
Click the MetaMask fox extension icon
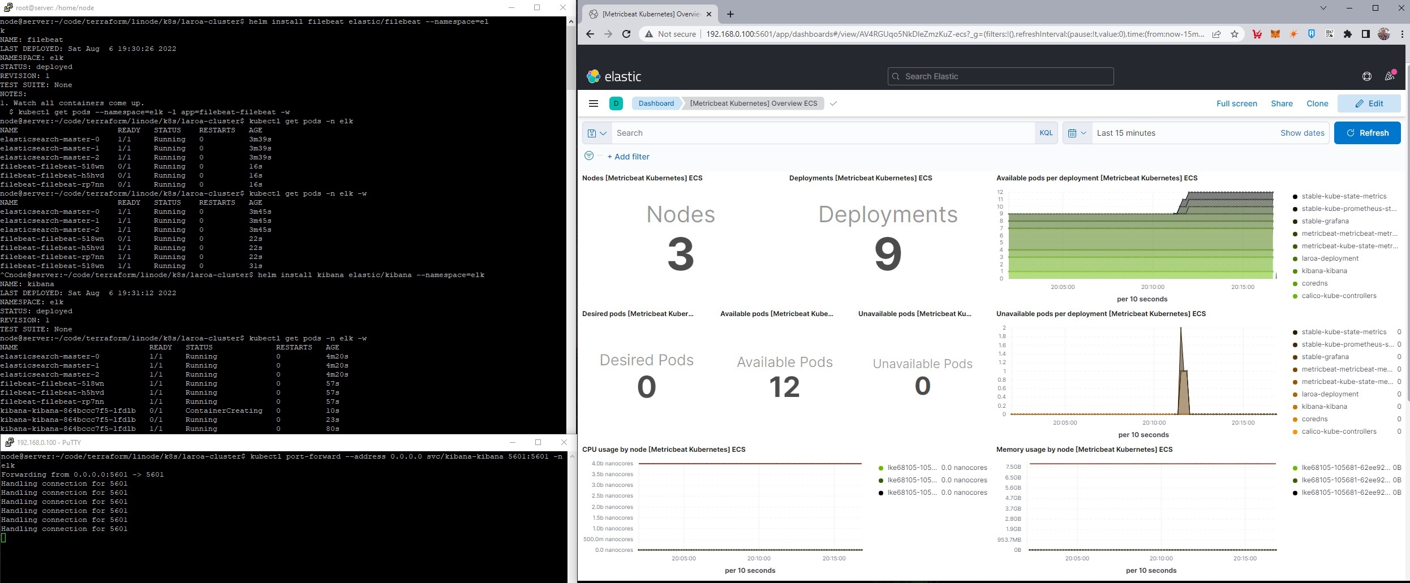click(1275, 34)
